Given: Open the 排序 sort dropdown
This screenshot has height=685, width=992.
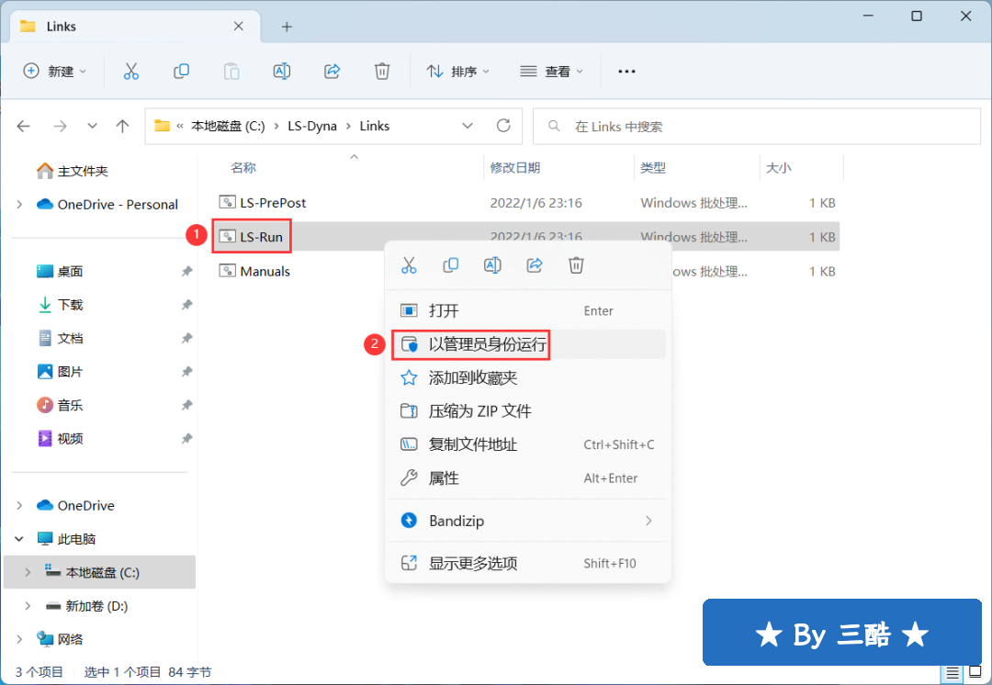Looking at the screenshot, I should [458, 72].
